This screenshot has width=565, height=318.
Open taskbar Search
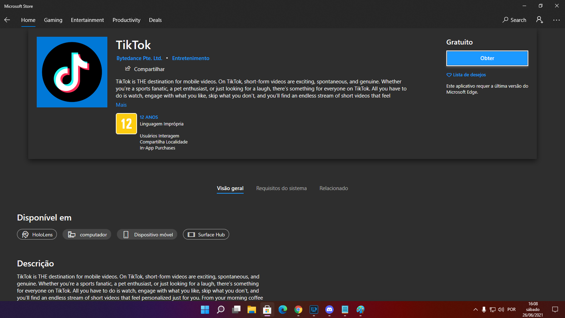point(221,310)
